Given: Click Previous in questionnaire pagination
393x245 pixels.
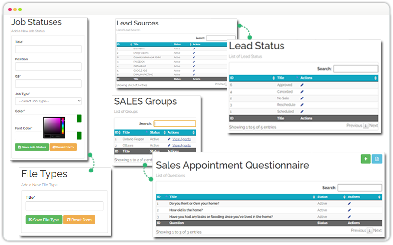Looking at the screenshot, I should coord(358,230).
